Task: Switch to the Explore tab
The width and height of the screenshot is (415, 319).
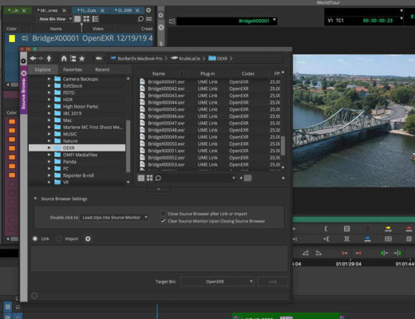Action: click(x=43, y=69)
